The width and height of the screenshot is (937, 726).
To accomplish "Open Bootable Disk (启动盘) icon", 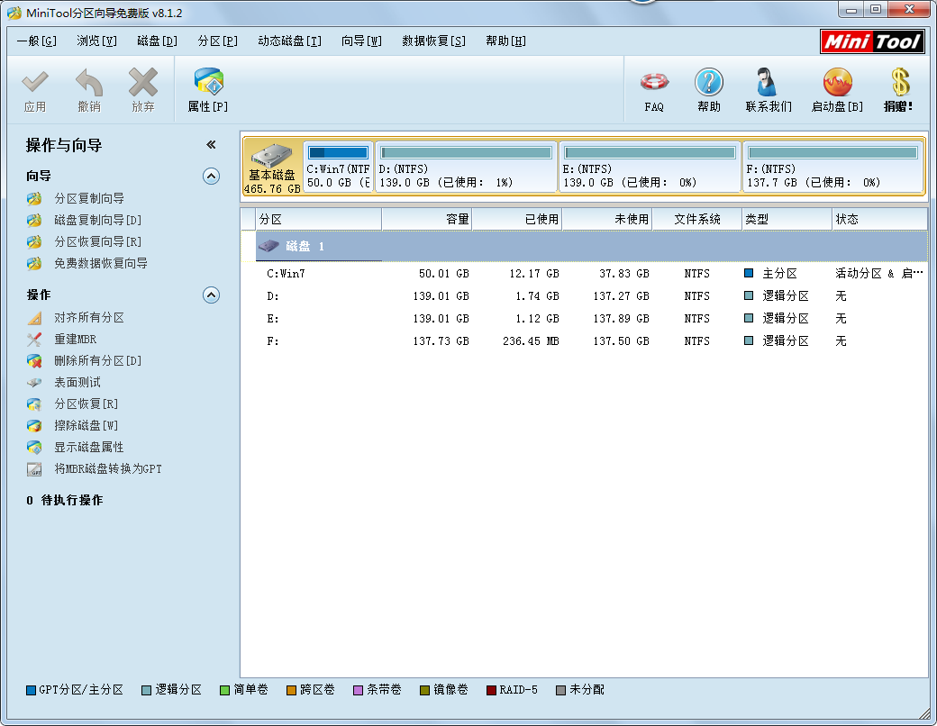I will 837,82.
